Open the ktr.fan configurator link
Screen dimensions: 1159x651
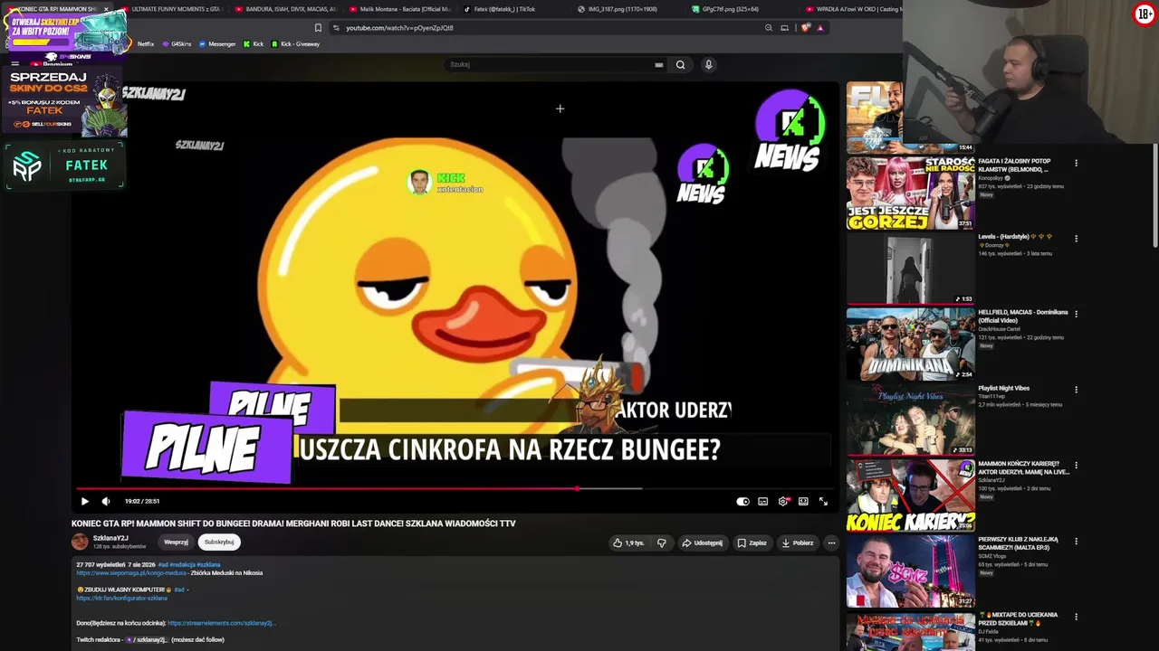(122, 598)
